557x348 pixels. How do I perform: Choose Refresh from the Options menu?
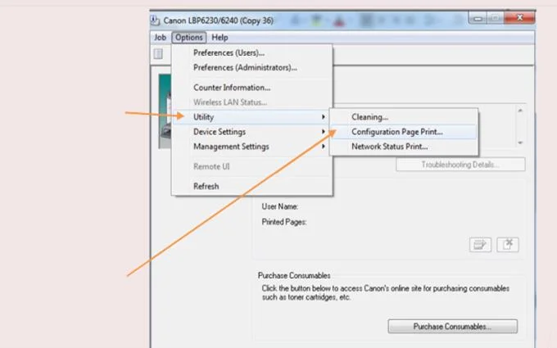(x=252, y=186)
